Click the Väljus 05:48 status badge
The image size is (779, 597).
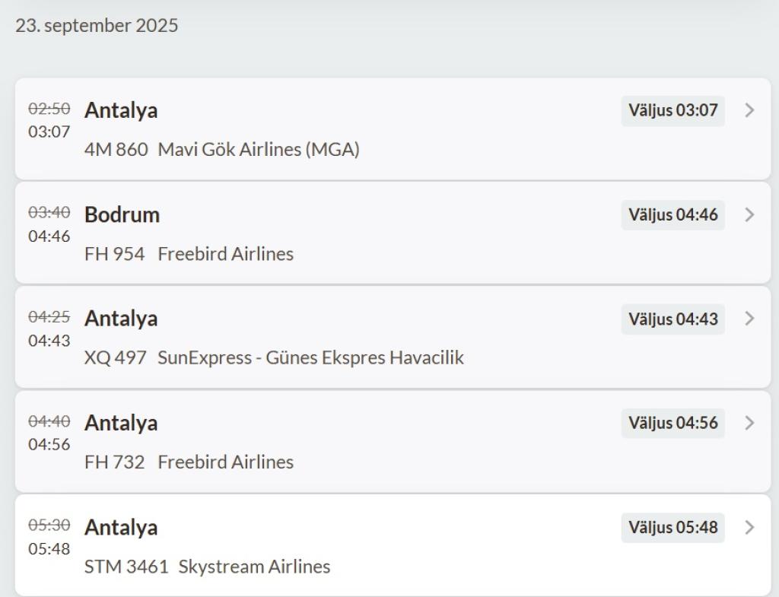click(672, 527)
